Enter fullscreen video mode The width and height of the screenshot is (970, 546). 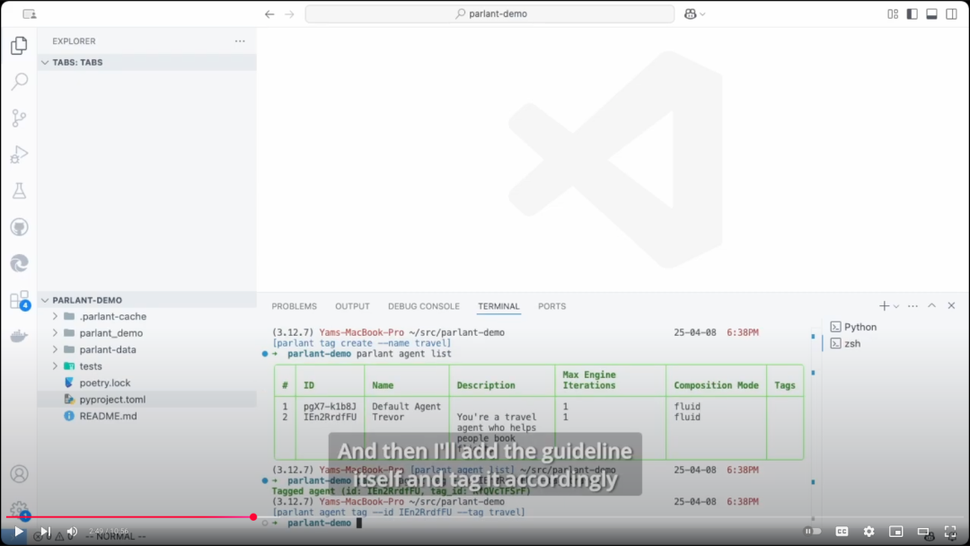point(951,531)
